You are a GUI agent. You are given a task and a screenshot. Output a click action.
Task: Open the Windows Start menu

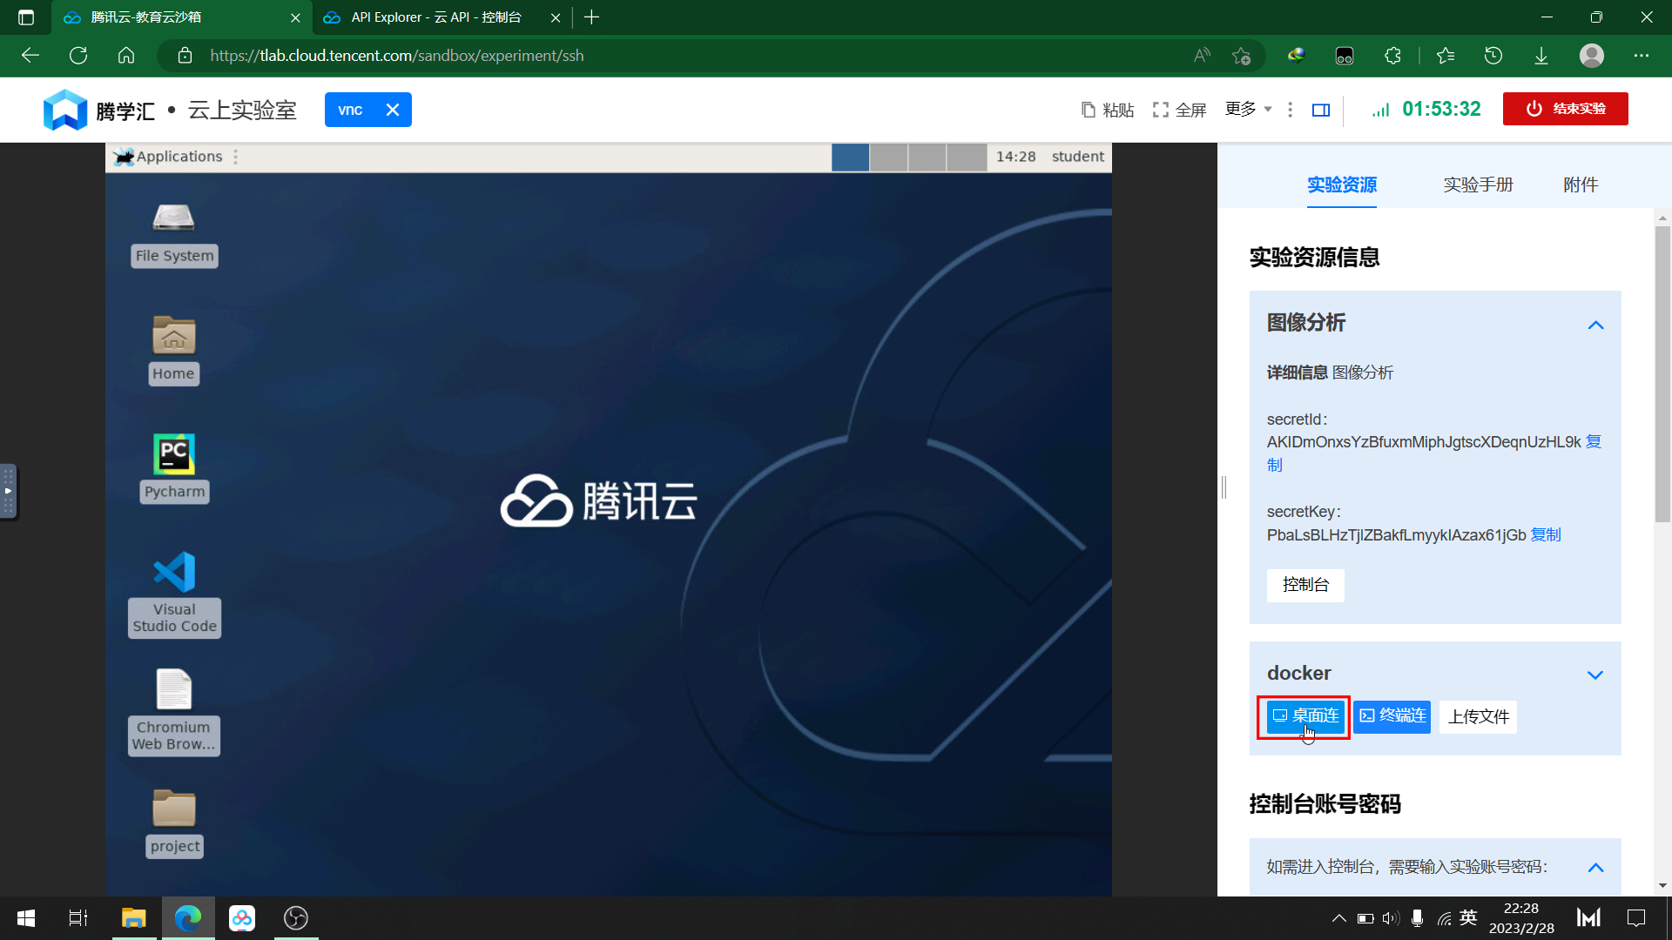[x=26, y=918]
